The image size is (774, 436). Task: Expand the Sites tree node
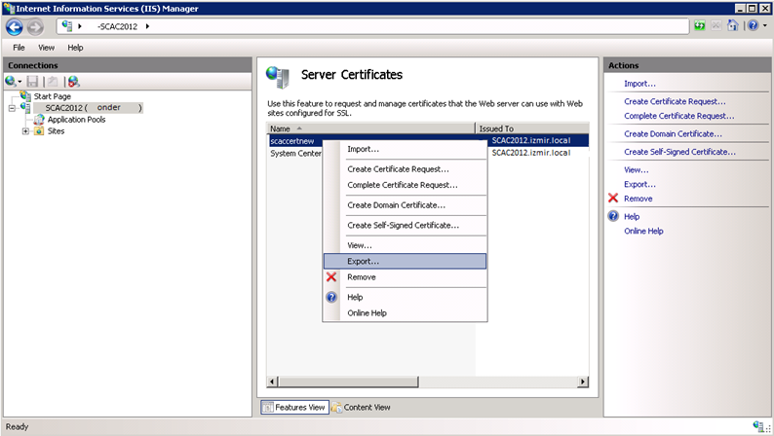click(x=25, y=131)
